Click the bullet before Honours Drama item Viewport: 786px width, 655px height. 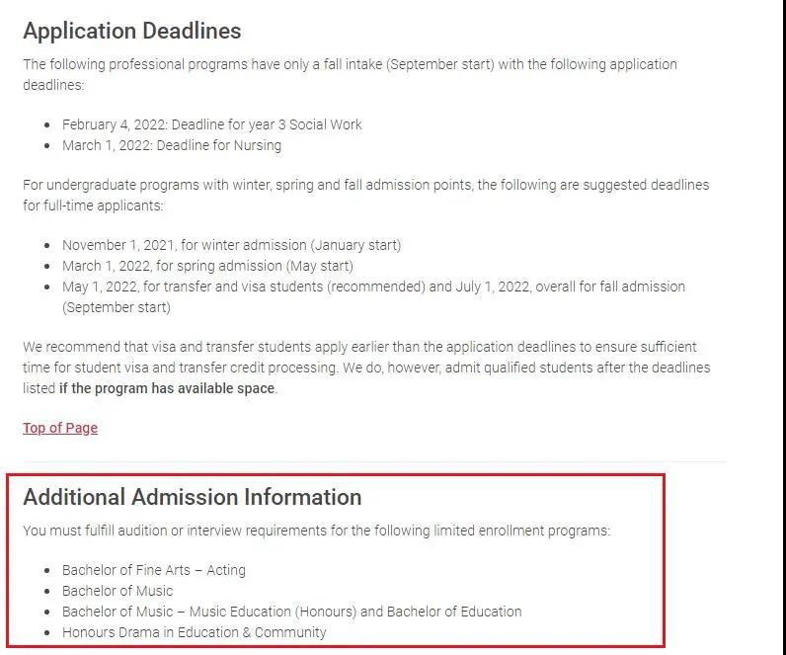tap(47, 632)
